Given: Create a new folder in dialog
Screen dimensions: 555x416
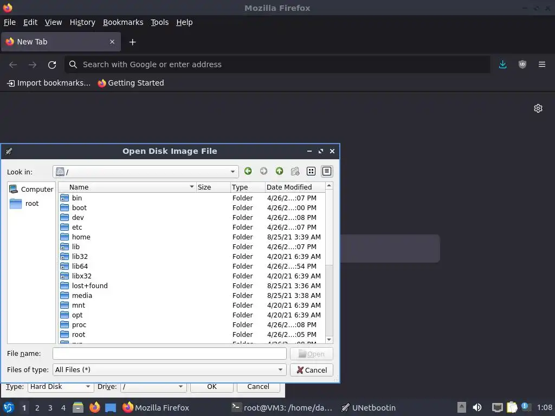Looking at the screenshot, I should pos(295,172).
